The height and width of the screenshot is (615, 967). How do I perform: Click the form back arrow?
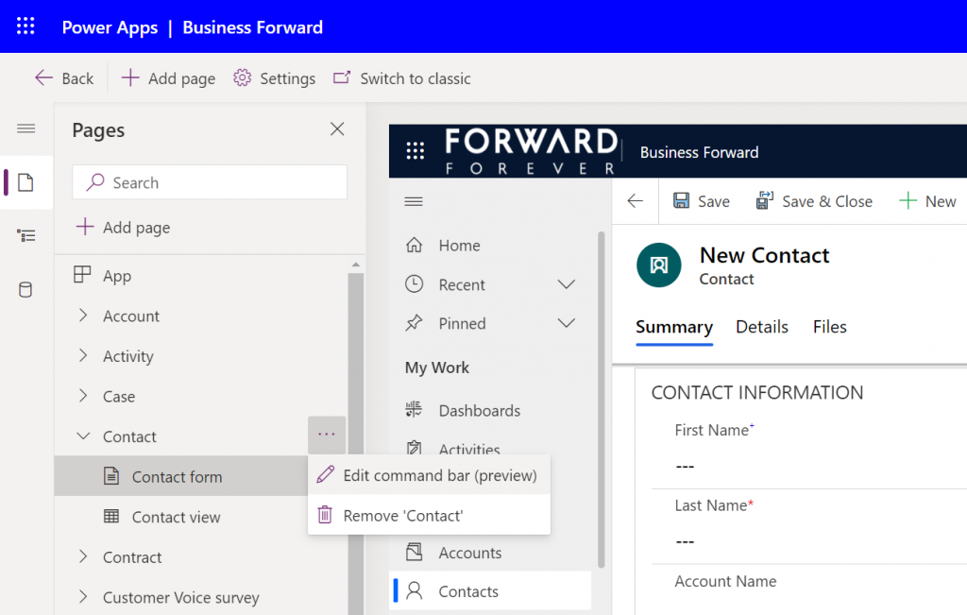point(636,201)
